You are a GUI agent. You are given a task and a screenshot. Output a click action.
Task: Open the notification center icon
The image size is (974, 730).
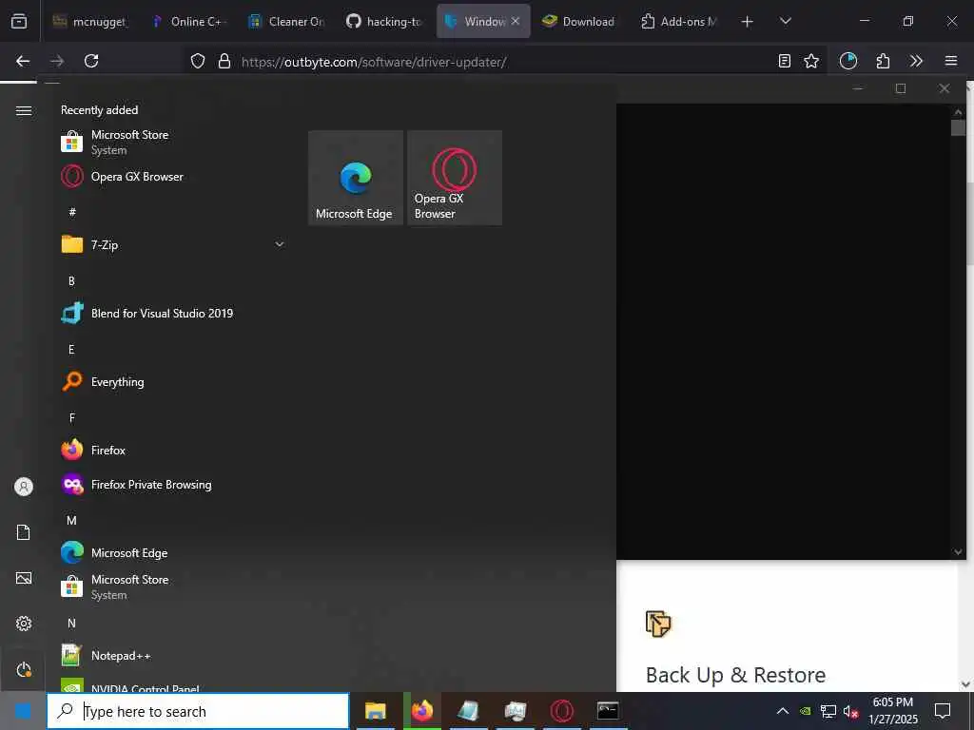pyautogui.click(x=943, y=711)
